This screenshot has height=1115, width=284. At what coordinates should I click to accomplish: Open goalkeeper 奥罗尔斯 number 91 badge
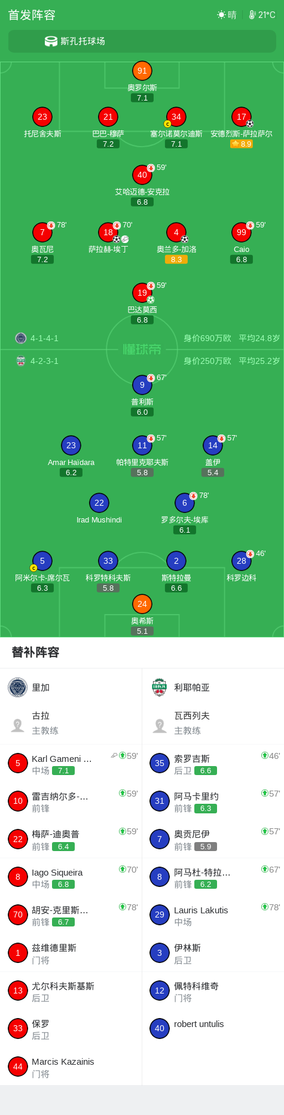142,71
